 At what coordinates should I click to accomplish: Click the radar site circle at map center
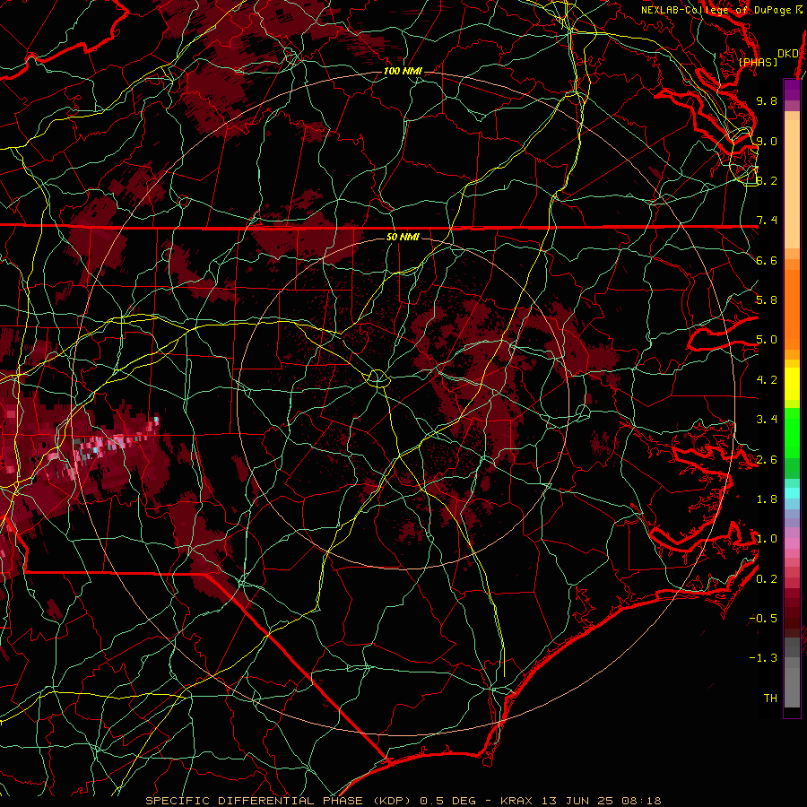[x=377, y=378]
